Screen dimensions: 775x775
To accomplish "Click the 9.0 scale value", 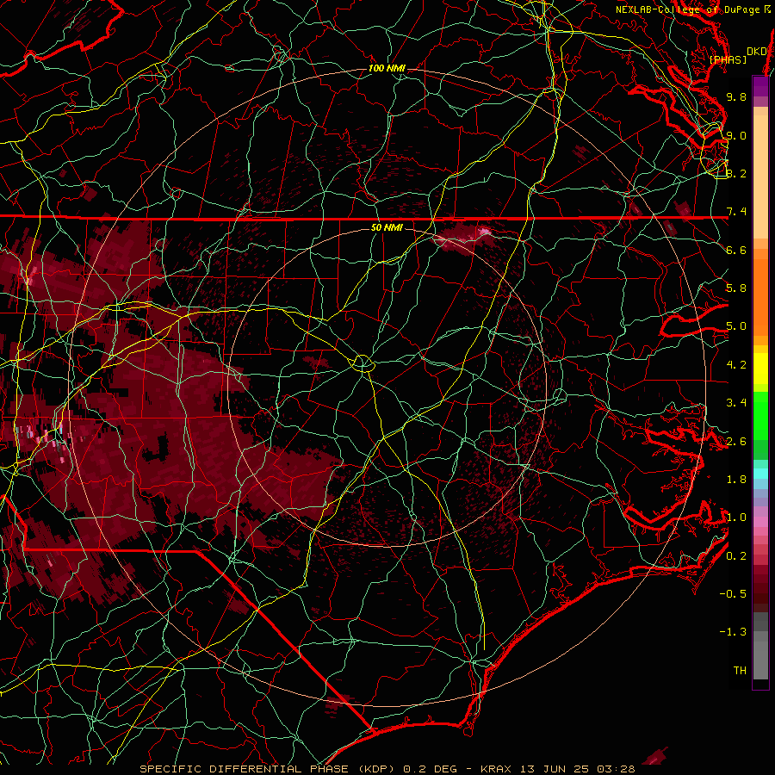I will (x=736, y=135).
